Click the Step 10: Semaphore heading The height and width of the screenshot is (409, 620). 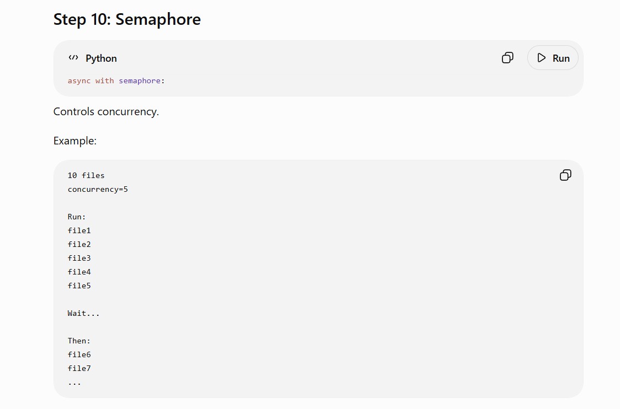point(127,19)
